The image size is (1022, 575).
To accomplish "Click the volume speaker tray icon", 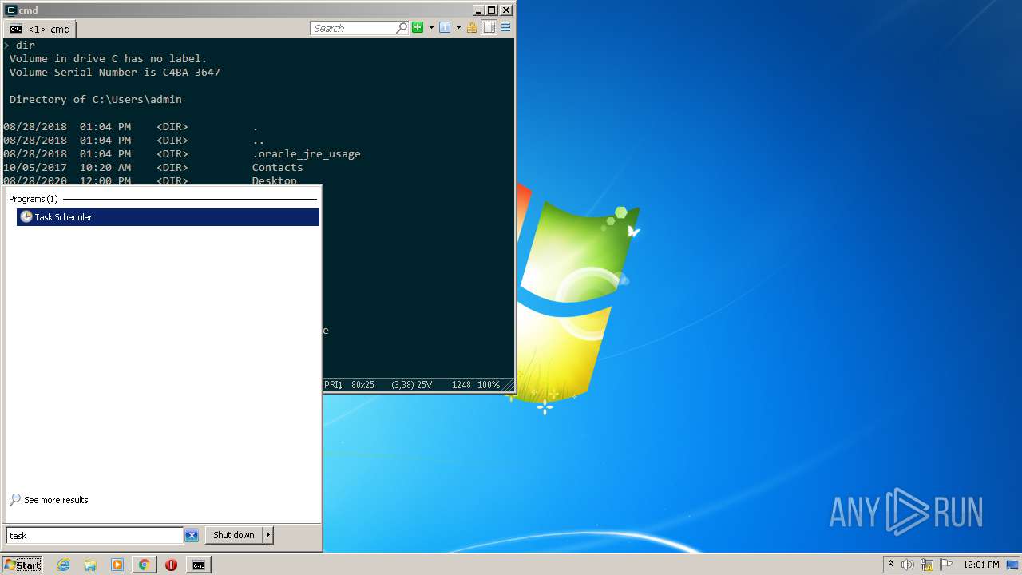I will [x=908, y=565].
